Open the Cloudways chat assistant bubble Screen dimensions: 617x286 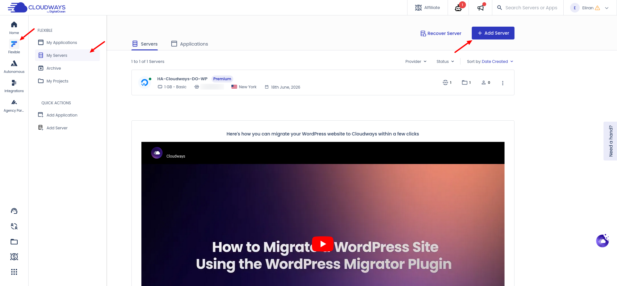point(603,241)
